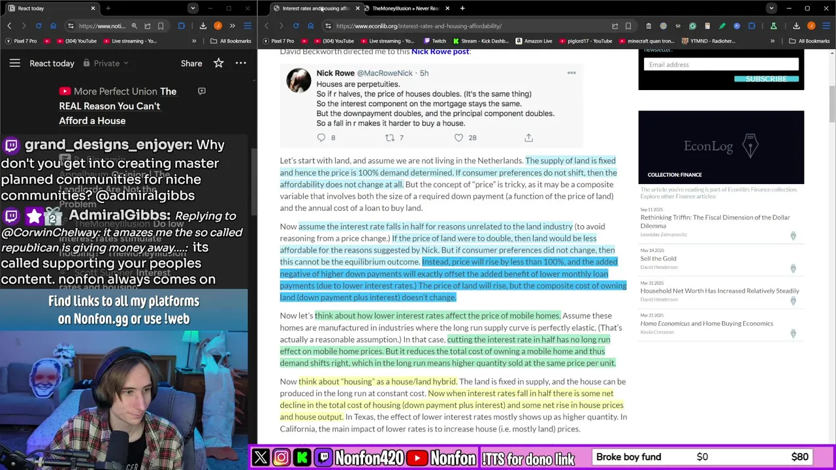Screen dimensions: 836x470
Task: Follow the Nick Rowe post link
Action: 440,52
